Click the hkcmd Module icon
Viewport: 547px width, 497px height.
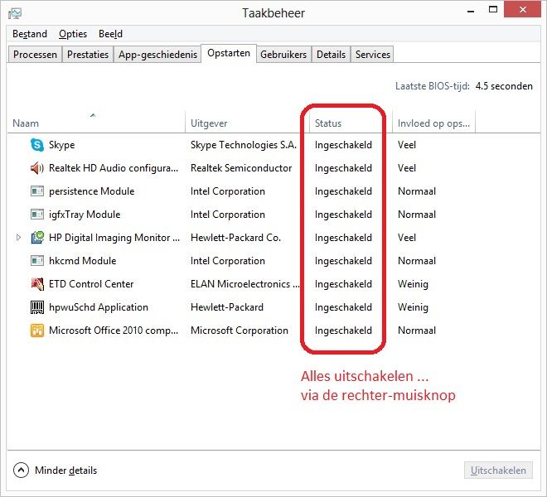pos(37,261)
